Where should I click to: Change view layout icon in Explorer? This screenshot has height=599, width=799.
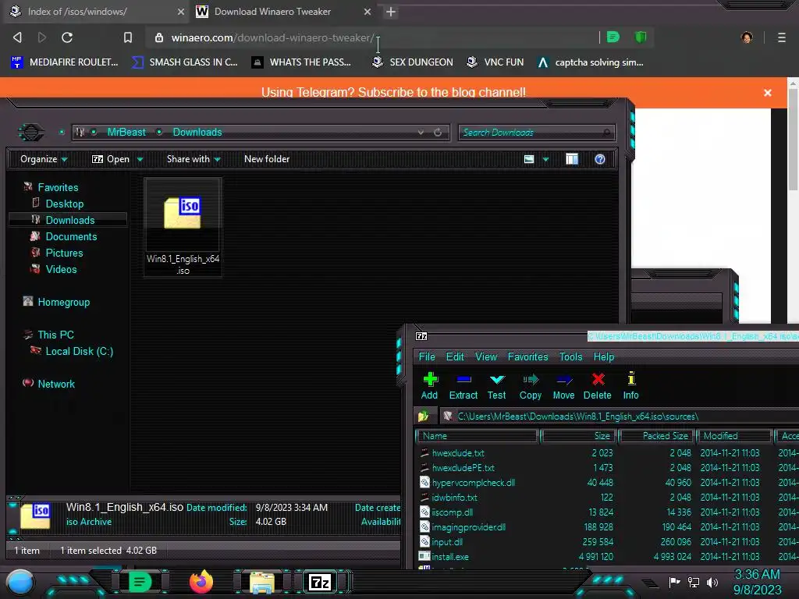coord(529,159)
